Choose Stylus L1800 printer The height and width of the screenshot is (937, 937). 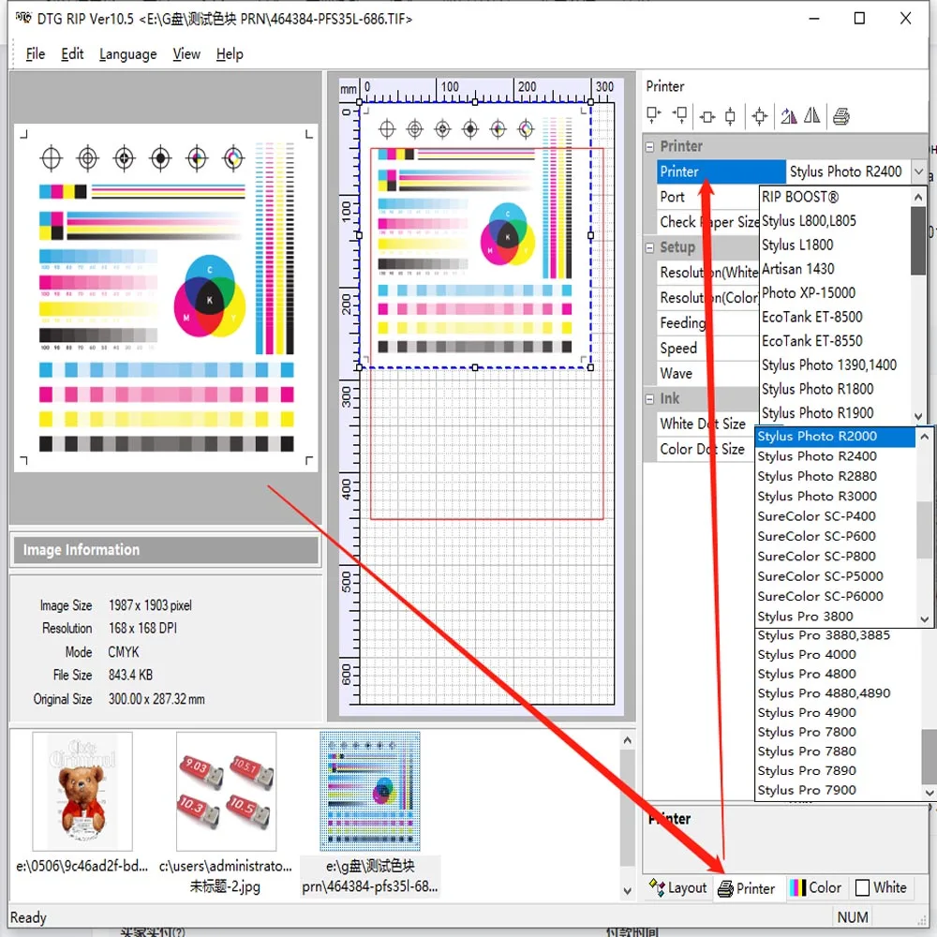pos(835,245)
